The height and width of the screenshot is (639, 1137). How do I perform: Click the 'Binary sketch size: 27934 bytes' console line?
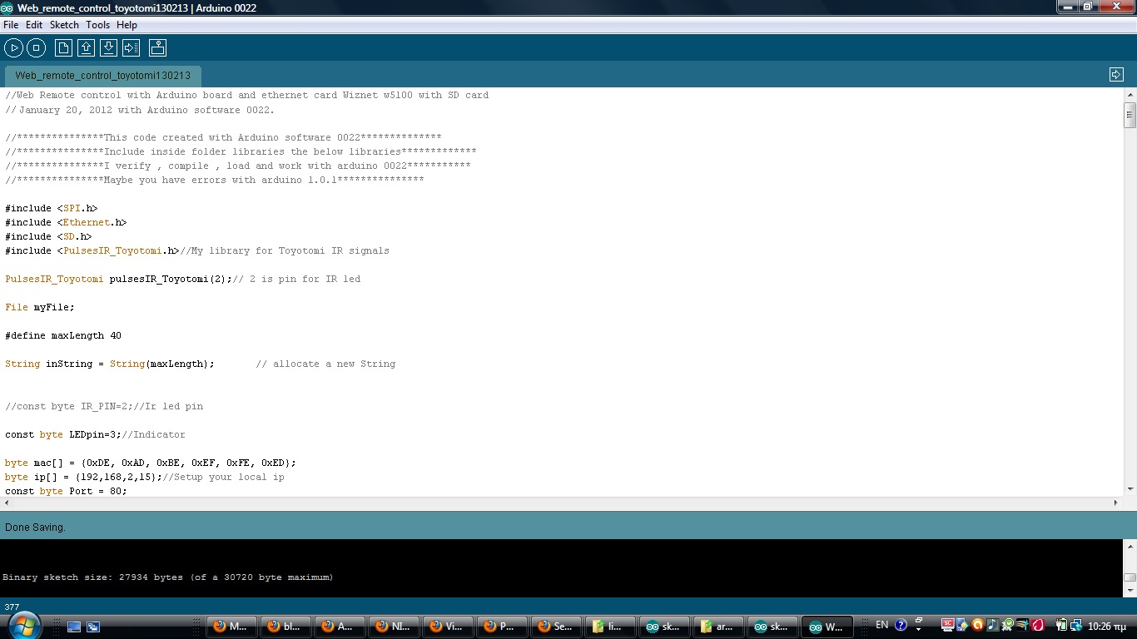pyautogui.click(x=168, y=577)
